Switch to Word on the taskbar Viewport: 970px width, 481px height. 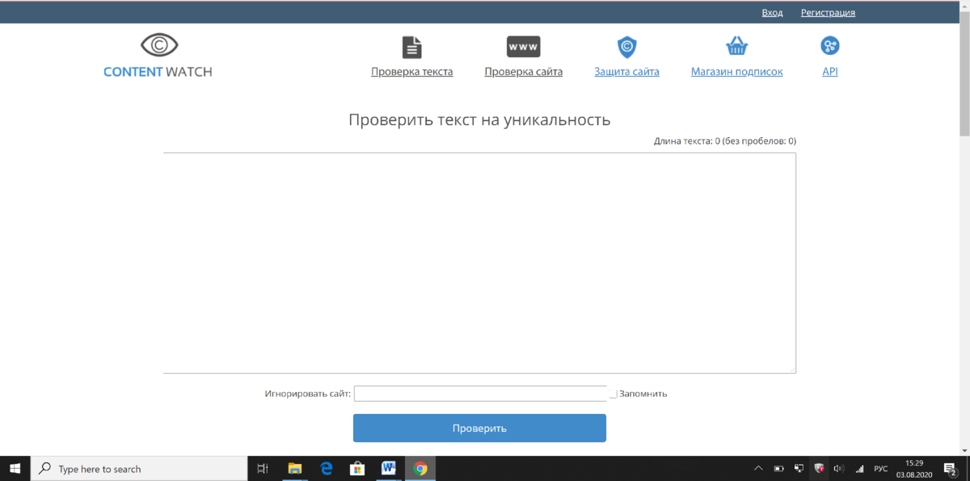pyautogui.click(x=389, y=468)
